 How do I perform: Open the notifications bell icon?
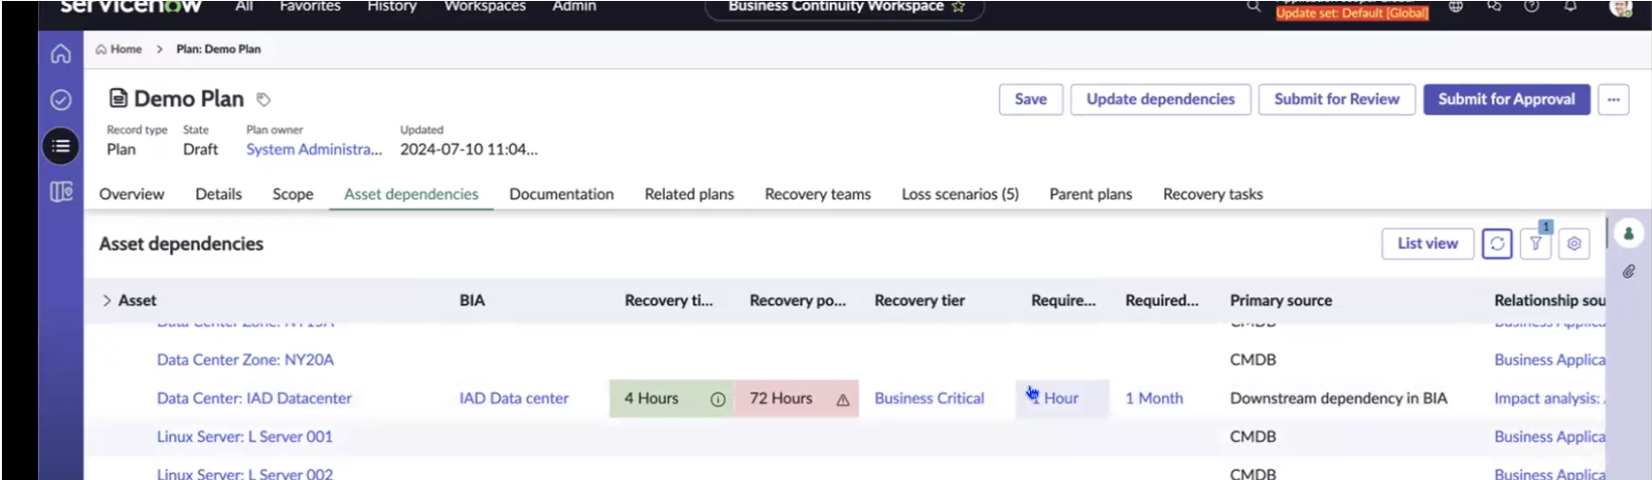(x=1569, y=7)
